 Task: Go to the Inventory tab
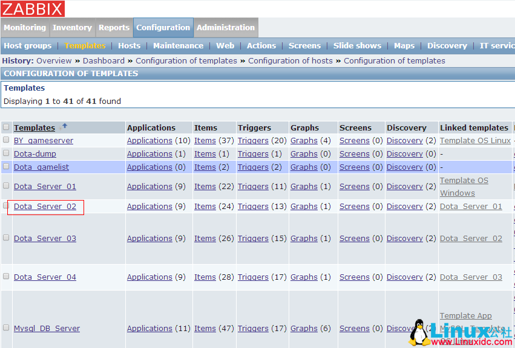point(72,28)
